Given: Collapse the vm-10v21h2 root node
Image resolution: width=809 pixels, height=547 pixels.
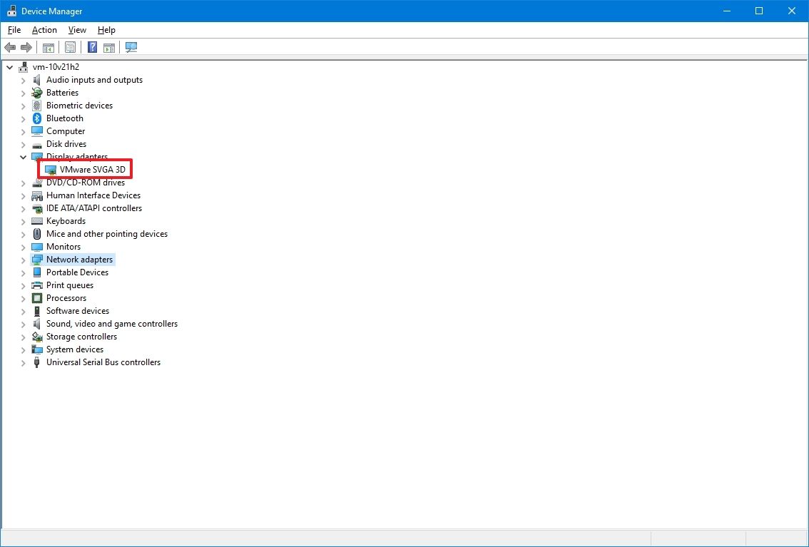Looking at the screenshot, I should point(9,66).
